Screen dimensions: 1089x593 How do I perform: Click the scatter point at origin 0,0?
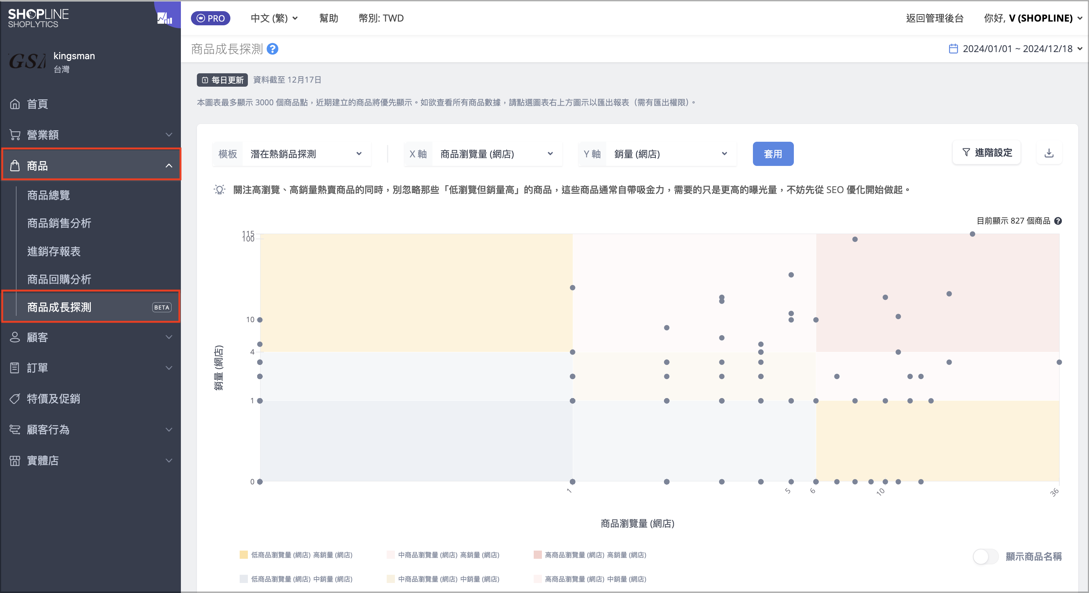(x=260, y=482)
